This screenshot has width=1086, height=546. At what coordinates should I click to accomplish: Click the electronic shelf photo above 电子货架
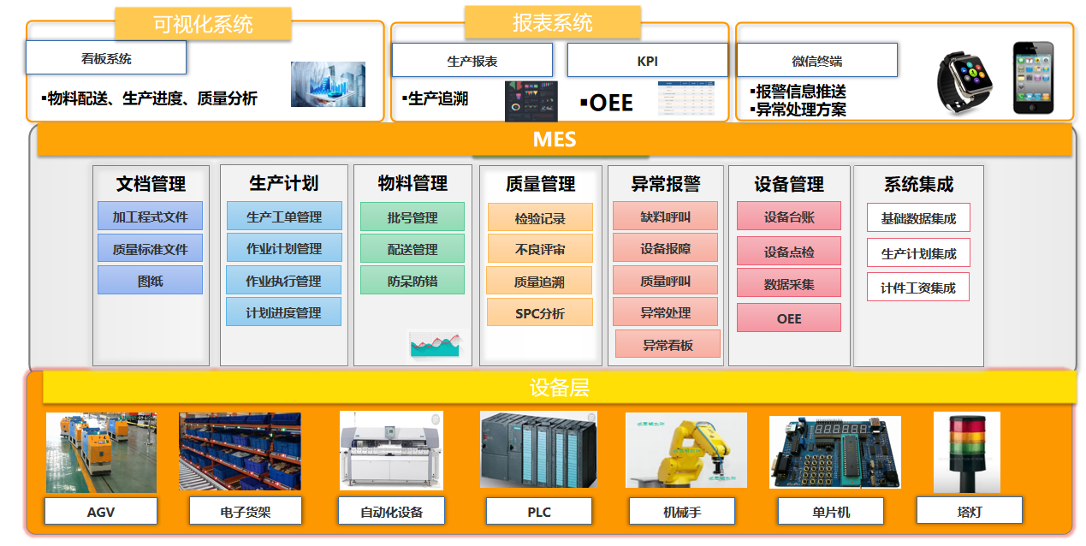(240, 451)
